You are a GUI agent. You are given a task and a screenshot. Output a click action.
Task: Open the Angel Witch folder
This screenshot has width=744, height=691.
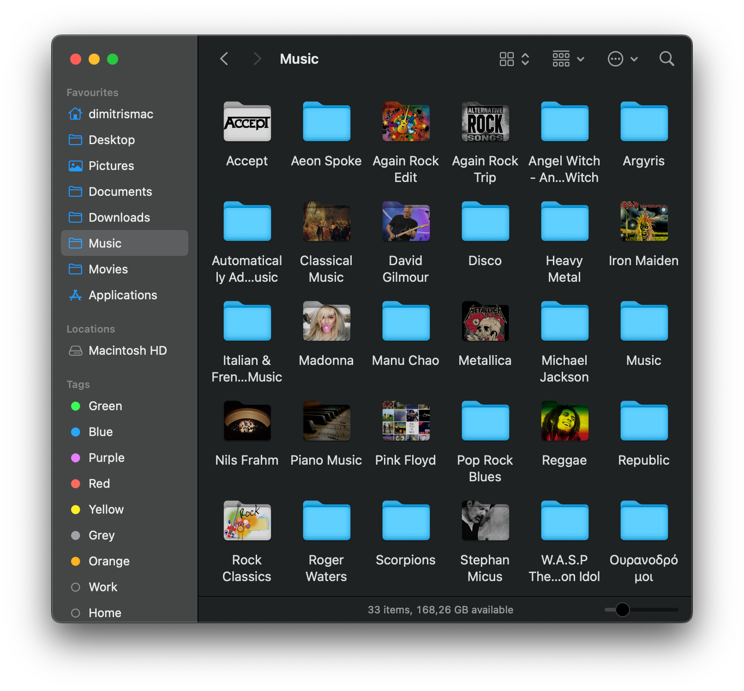[564, 121]
